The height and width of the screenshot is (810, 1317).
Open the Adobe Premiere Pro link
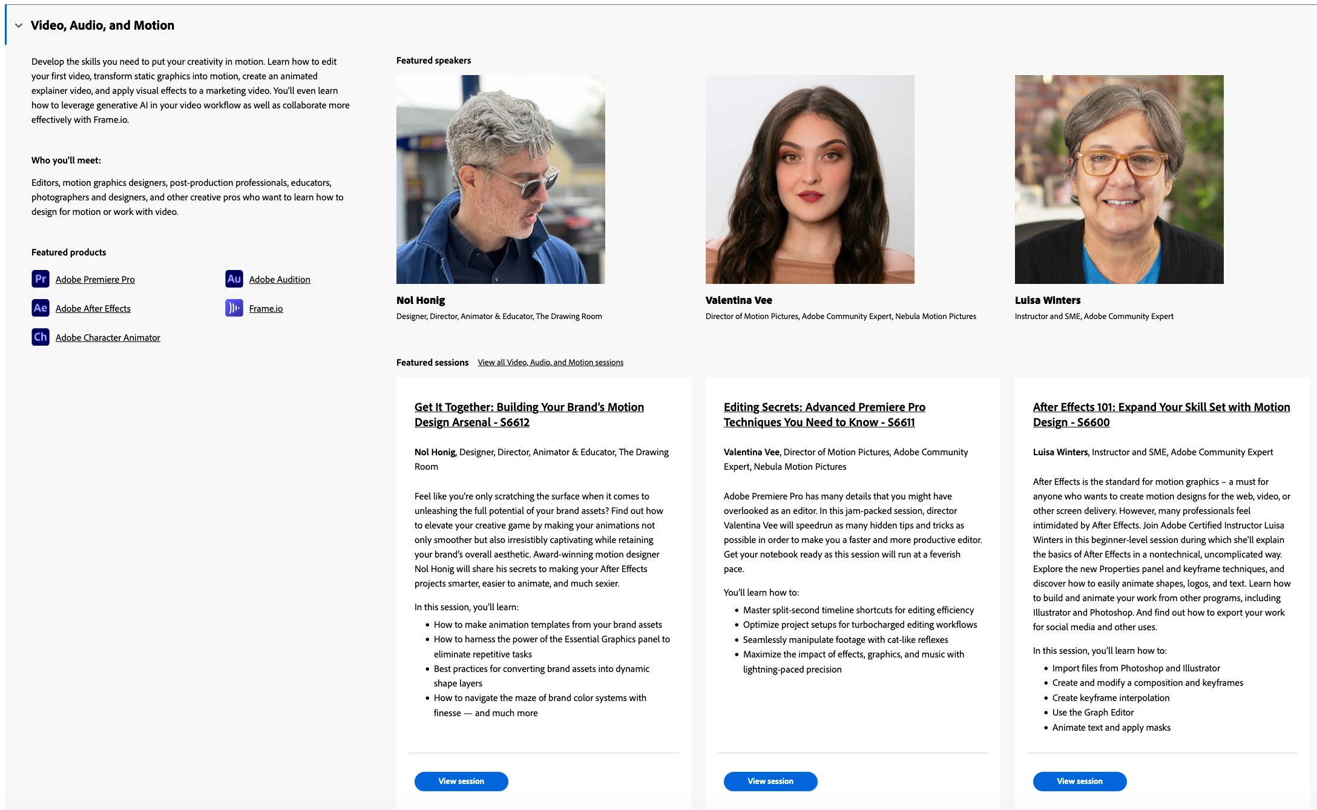tap(95, 280)
